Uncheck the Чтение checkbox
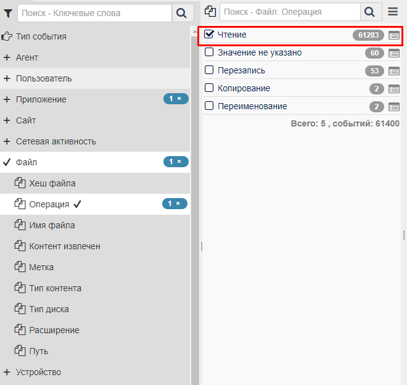This screenshot has width=407, height=385. (209, 35)
